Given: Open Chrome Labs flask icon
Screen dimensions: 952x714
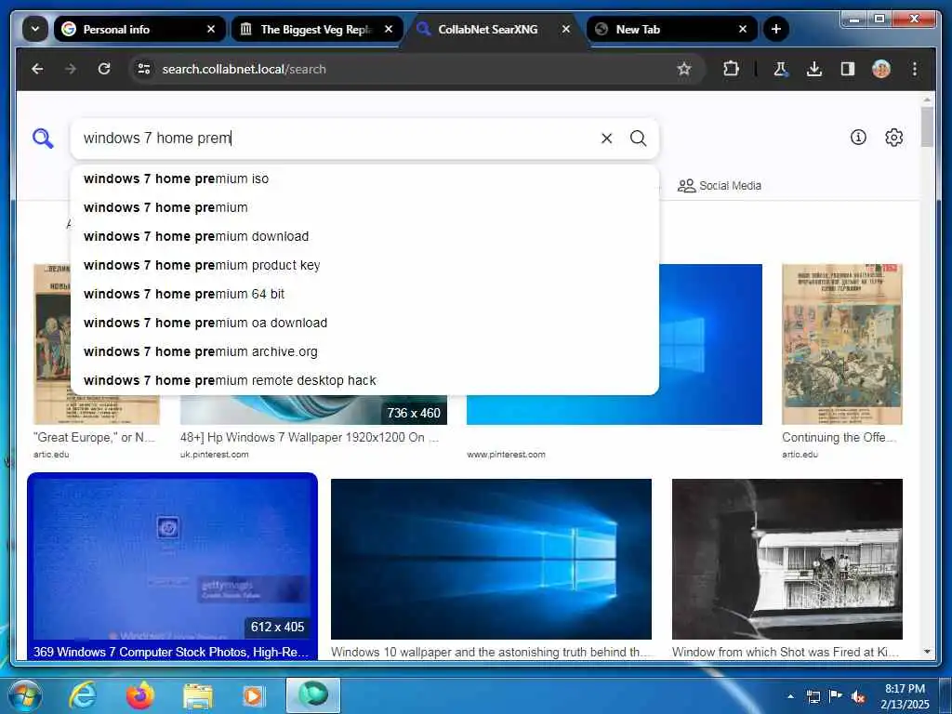Looking at the screenshot, I should coord(780,69).
